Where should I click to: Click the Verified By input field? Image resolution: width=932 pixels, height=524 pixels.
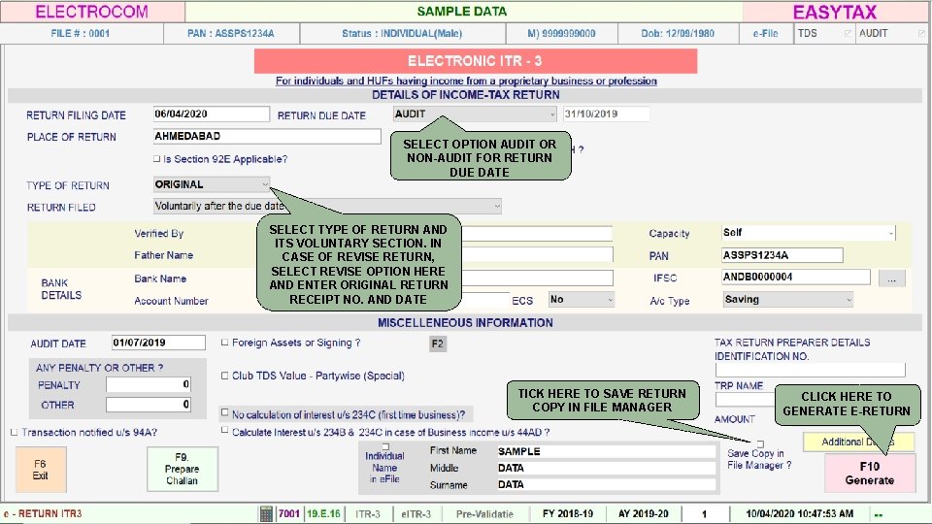coord(537,234)
